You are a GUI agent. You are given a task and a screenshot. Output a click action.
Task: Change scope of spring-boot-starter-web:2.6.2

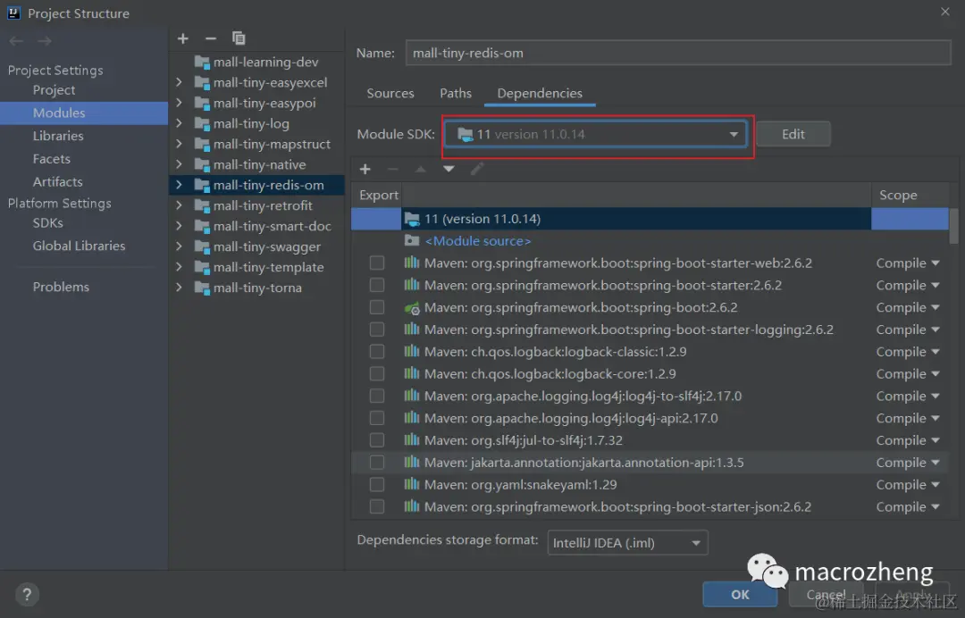(908, 263)
